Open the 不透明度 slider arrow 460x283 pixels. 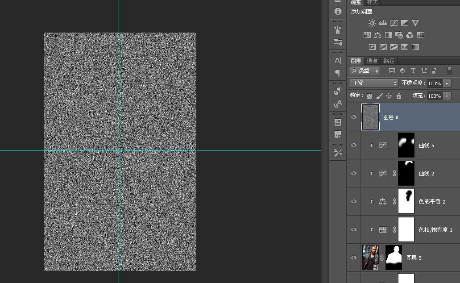click(x=447, y=83)
